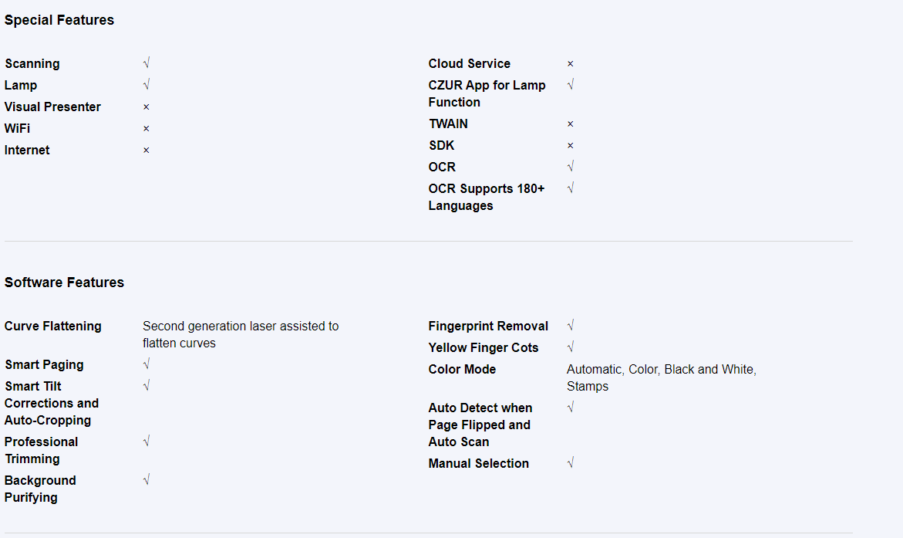The height and width of the screenshot is (538, 903).
Task: Click the Curve Flattening label
Action: coord(53,326)
